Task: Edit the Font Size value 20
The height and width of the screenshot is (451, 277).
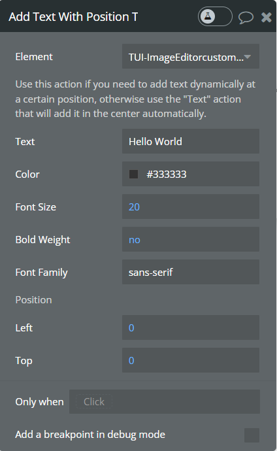Action: tap(191, 207)
